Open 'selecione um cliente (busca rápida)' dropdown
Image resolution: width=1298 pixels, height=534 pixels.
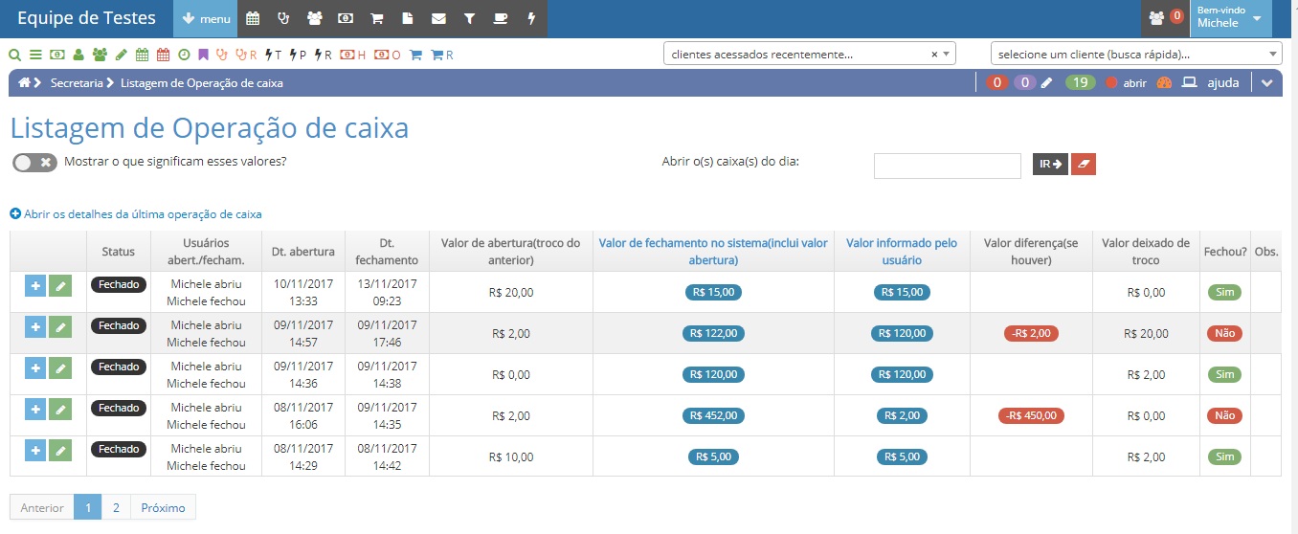tap(1135, 55)
